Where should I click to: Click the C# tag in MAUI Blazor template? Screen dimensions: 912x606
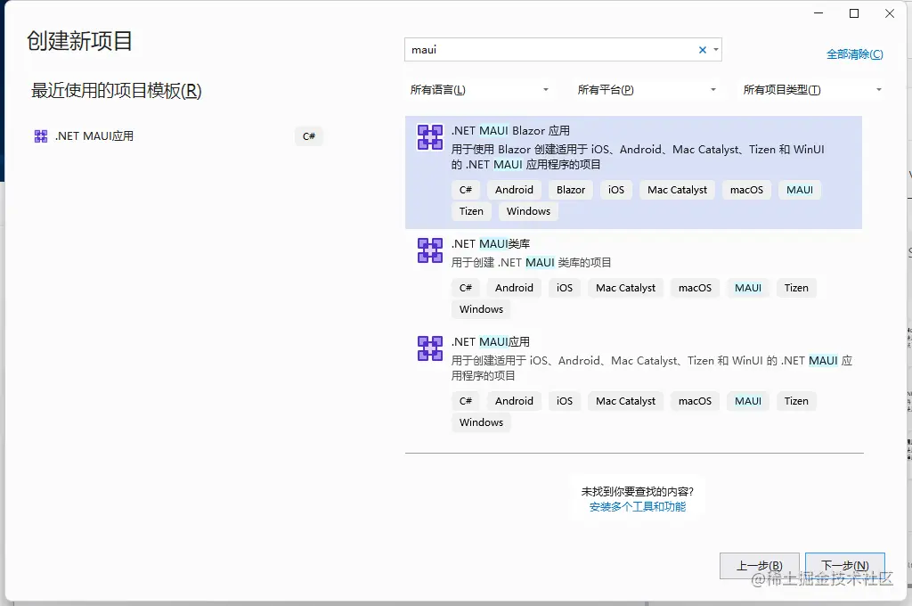pyautogui.click(x=465, y=190)
